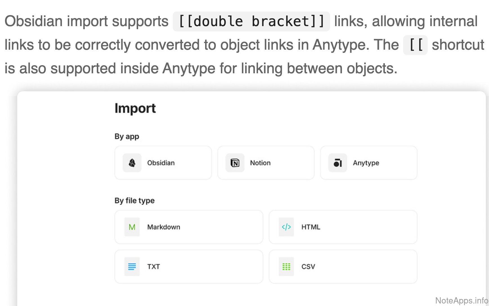Click the blue TXT lines icon
Screen dimensions: 489x306
tap(132, 267)
